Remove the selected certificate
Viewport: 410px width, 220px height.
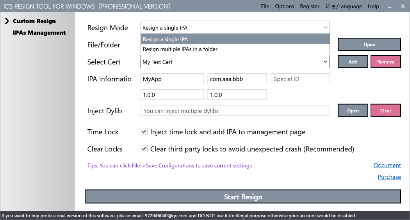coord(385,62)
